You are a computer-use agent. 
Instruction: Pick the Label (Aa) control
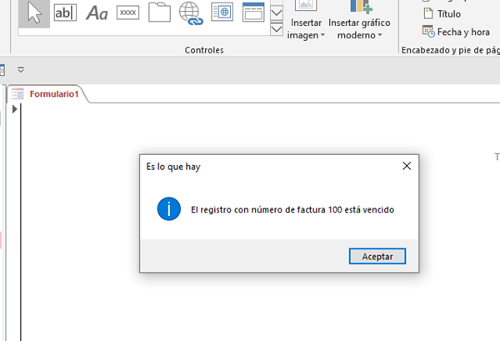point(97,13)
